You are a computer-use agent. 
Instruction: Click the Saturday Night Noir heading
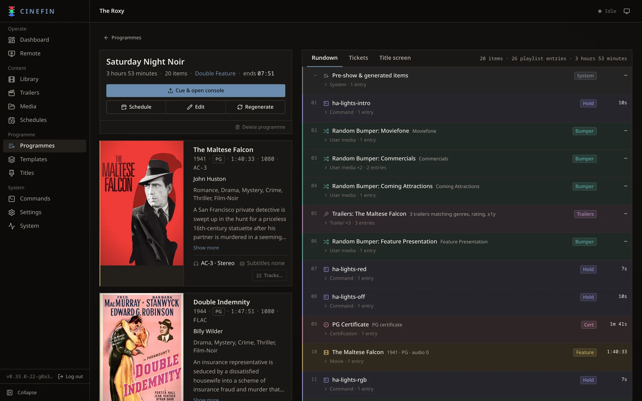point(145,62)
